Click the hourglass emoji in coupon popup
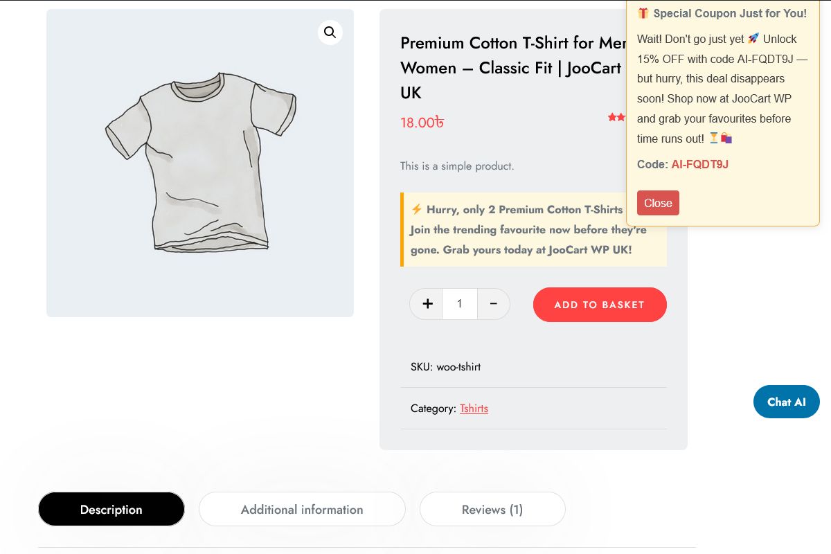 (713, 138)
